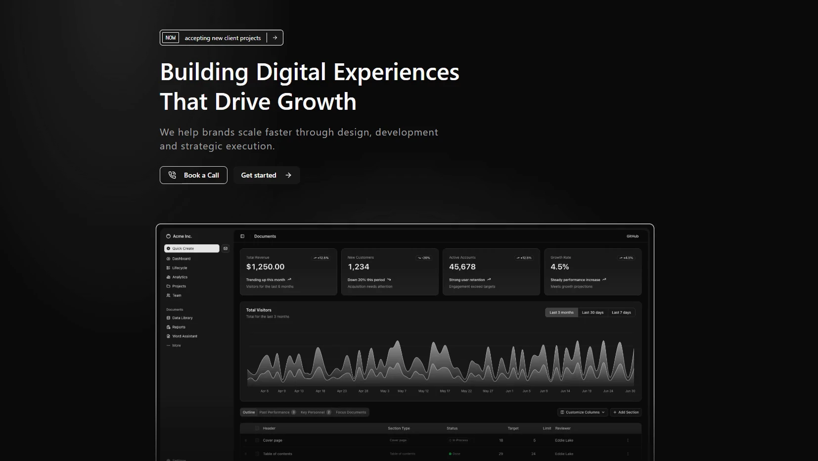The width and height of the screenshot is (818, 461).
Task: Click the Word Assistant file icon
Action: coord(168,336)
